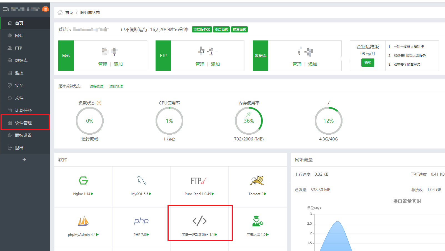Screen dimensions: 445x251
Task: Click the 退出 logout icon in sidebar
Action: point(10,148)
